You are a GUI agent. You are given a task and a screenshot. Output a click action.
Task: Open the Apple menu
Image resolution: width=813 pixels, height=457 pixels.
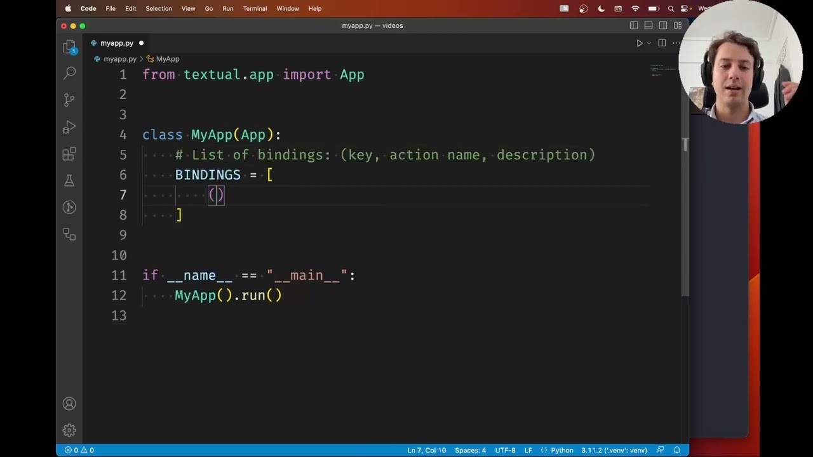[x=68, y=8]
